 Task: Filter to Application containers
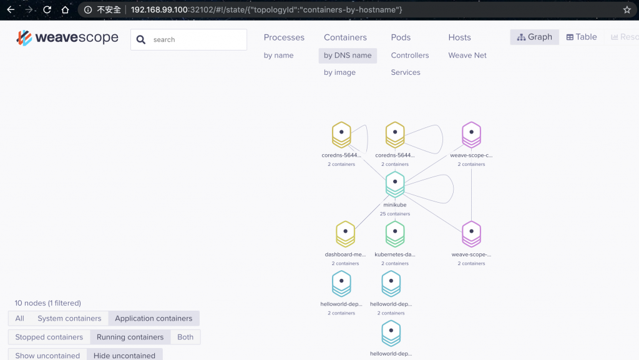pyautogui.click(x=154, y=318)
